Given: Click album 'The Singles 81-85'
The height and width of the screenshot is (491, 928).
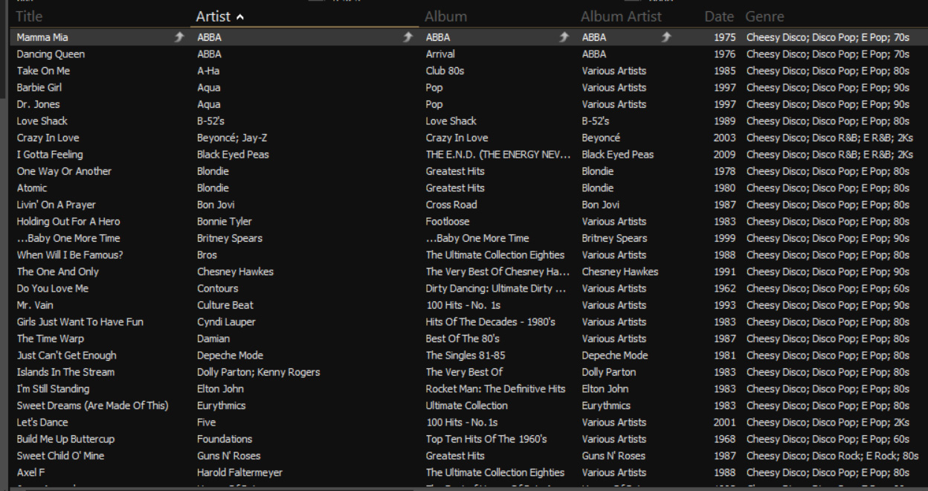Looking at the screenshot, I should click(x=465, y=356).
